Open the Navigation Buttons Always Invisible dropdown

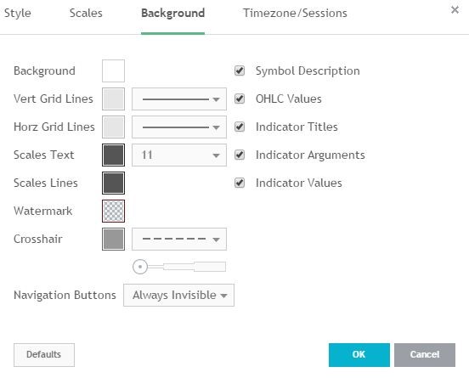tap(179, 295)
